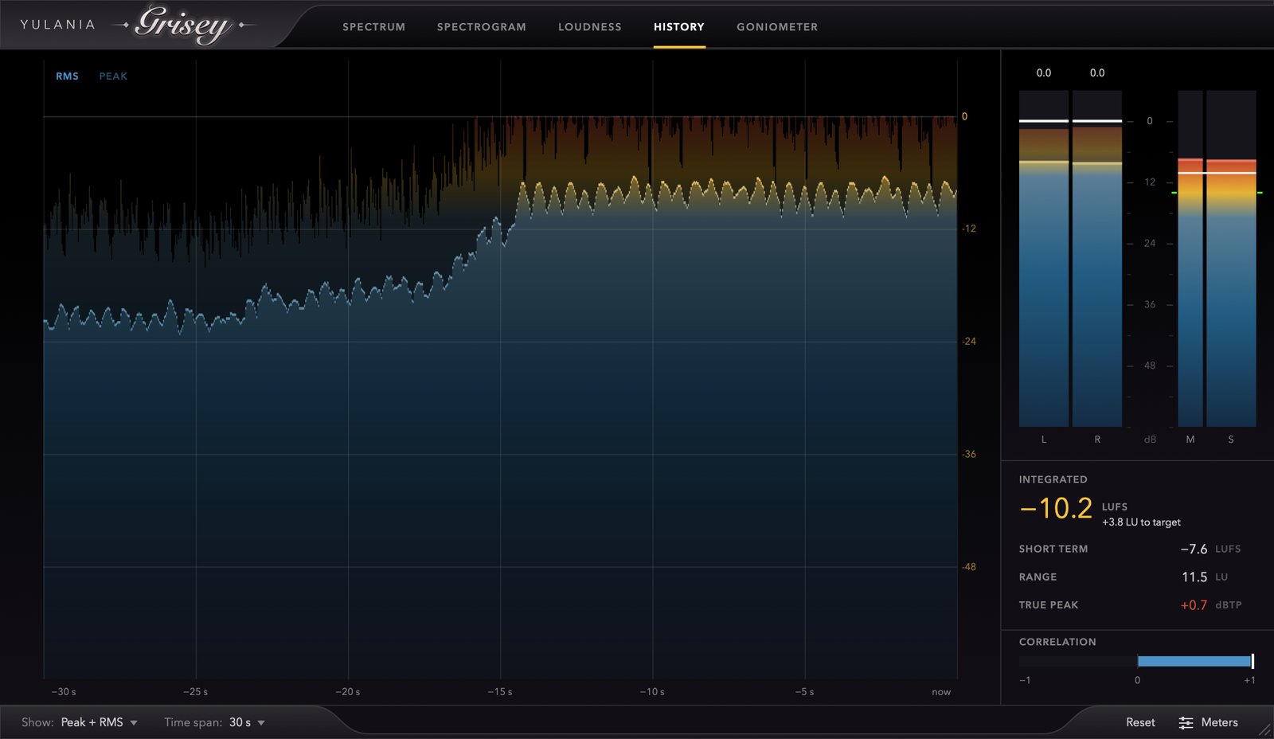Click the sliders icon beside Meters
1274x739 pixels.
point(1186,722)
